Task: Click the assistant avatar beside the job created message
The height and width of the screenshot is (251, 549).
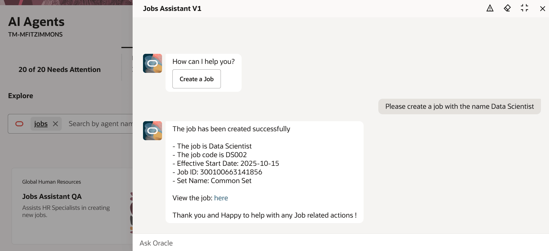Action: pyautogui.click(x=153, y=131)
